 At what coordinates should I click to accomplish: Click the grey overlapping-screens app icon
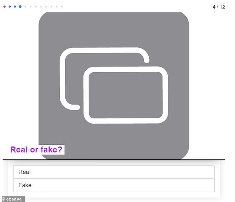point(114,85)
